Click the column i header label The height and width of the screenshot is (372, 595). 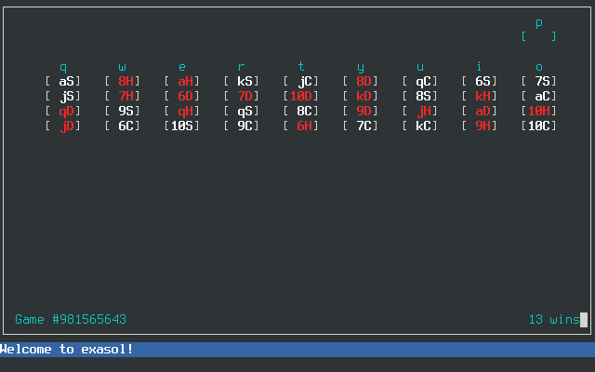[480, 66]
